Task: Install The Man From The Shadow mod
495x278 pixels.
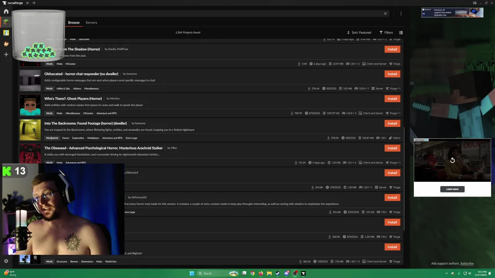Action: [x=392, y=49]
